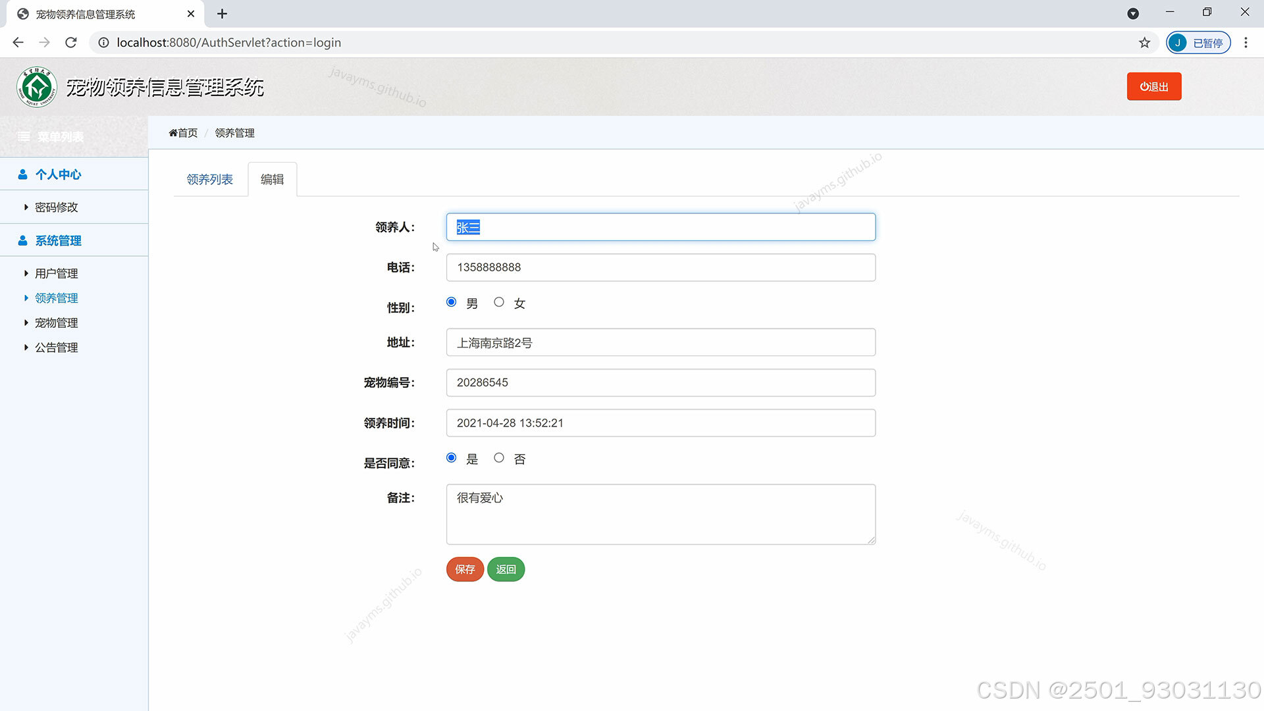Bookmark this page with star icon
1264x711 pixels.
(x=1145, y=43)
